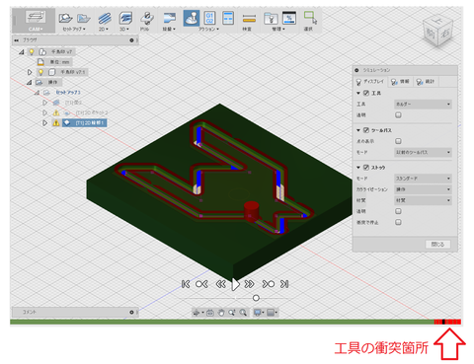The width and height of the screenshot is (474, 364).
Task: Switch to the ディスプレイ tab
Action: (370, 82)
